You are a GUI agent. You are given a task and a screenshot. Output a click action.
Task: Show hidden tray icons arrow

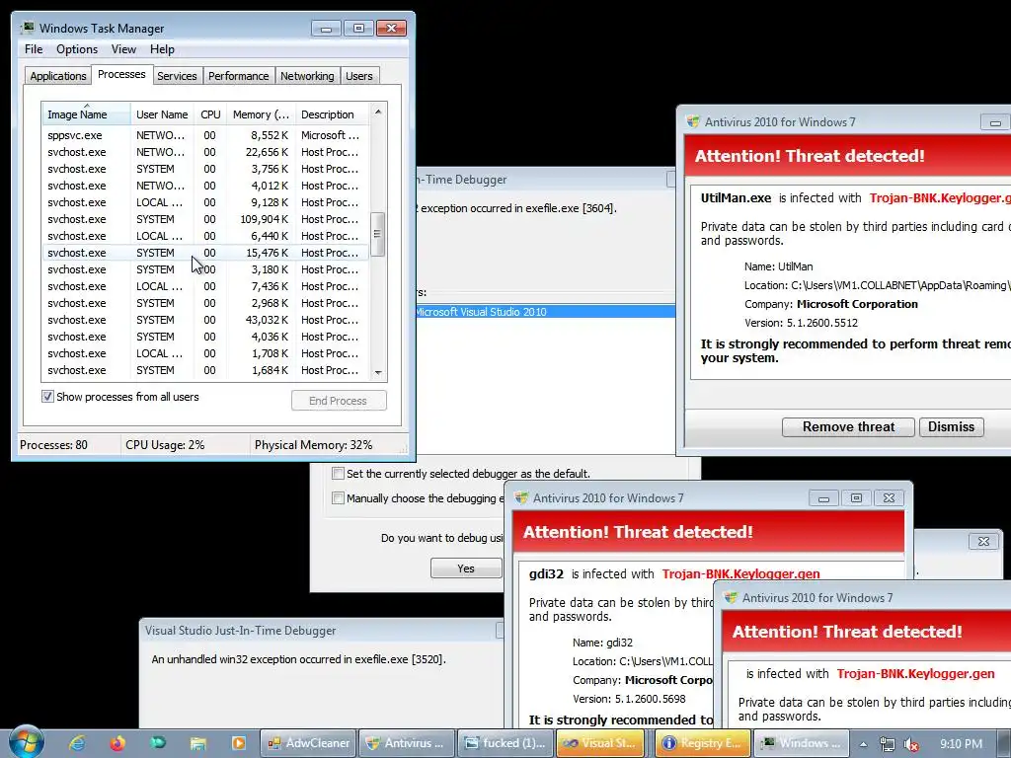click(863, 744)
